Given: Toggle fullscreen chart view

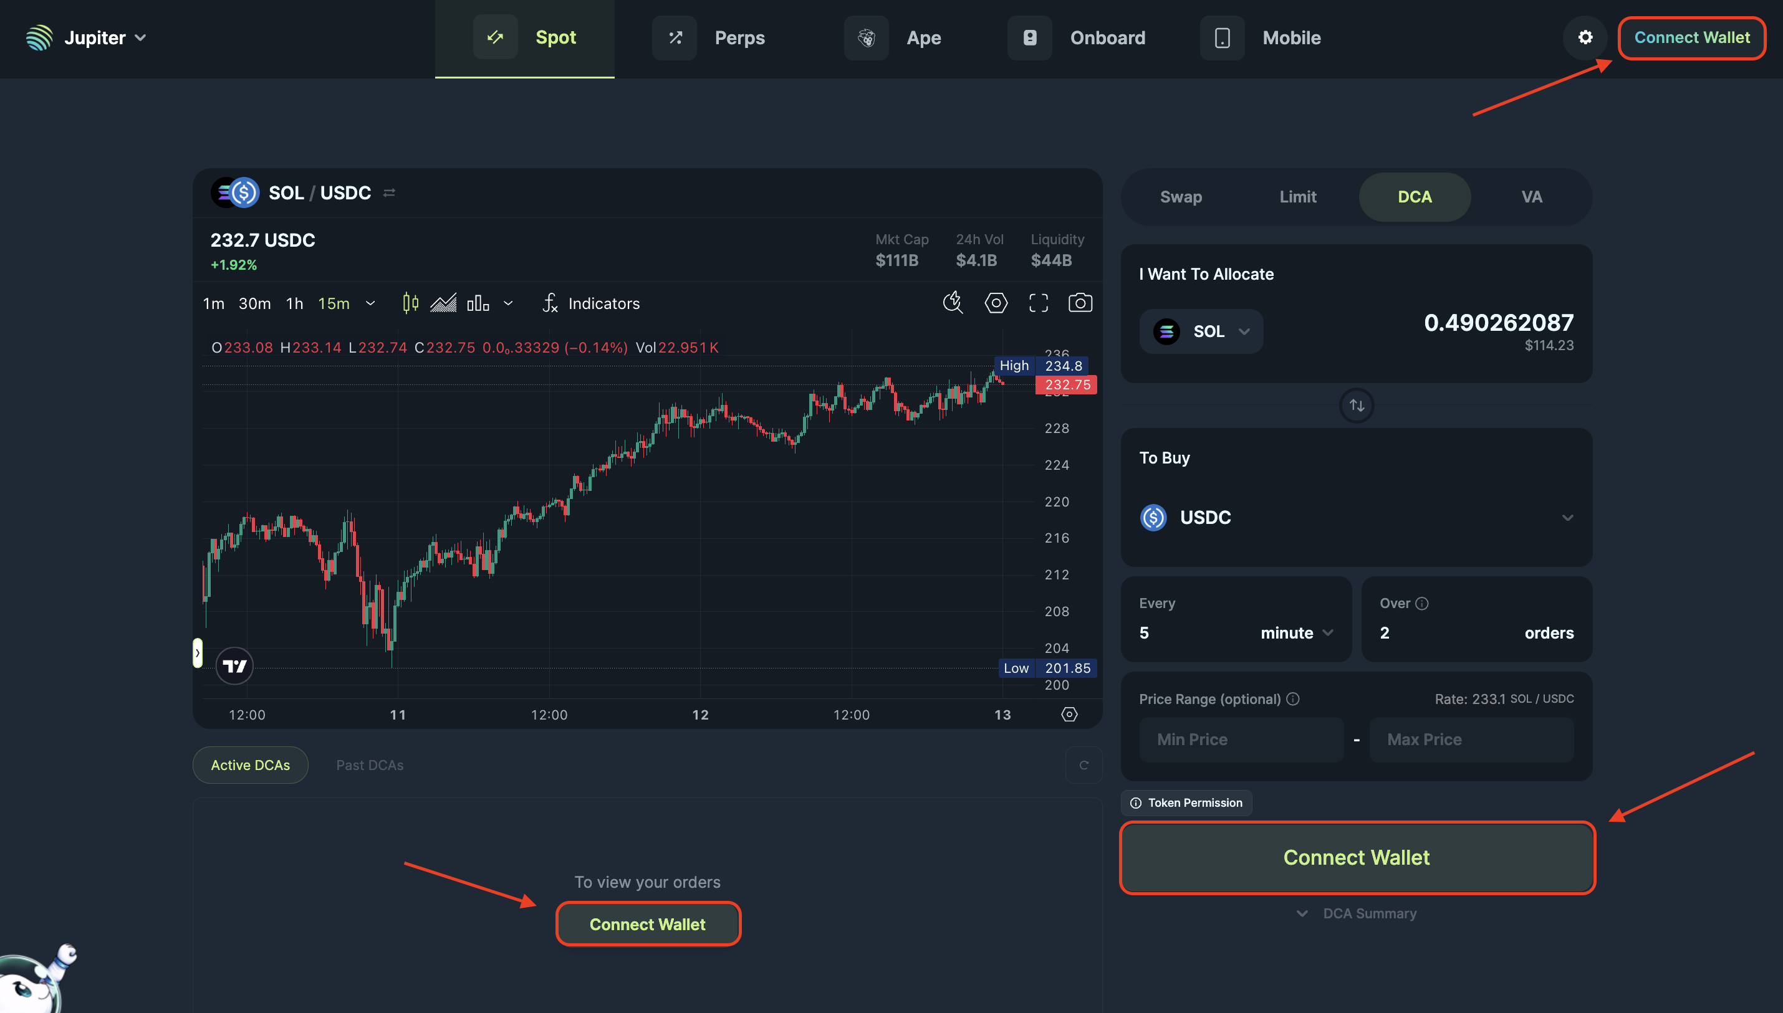Looking at the screenshot, I should click(x=1037, y=302).
